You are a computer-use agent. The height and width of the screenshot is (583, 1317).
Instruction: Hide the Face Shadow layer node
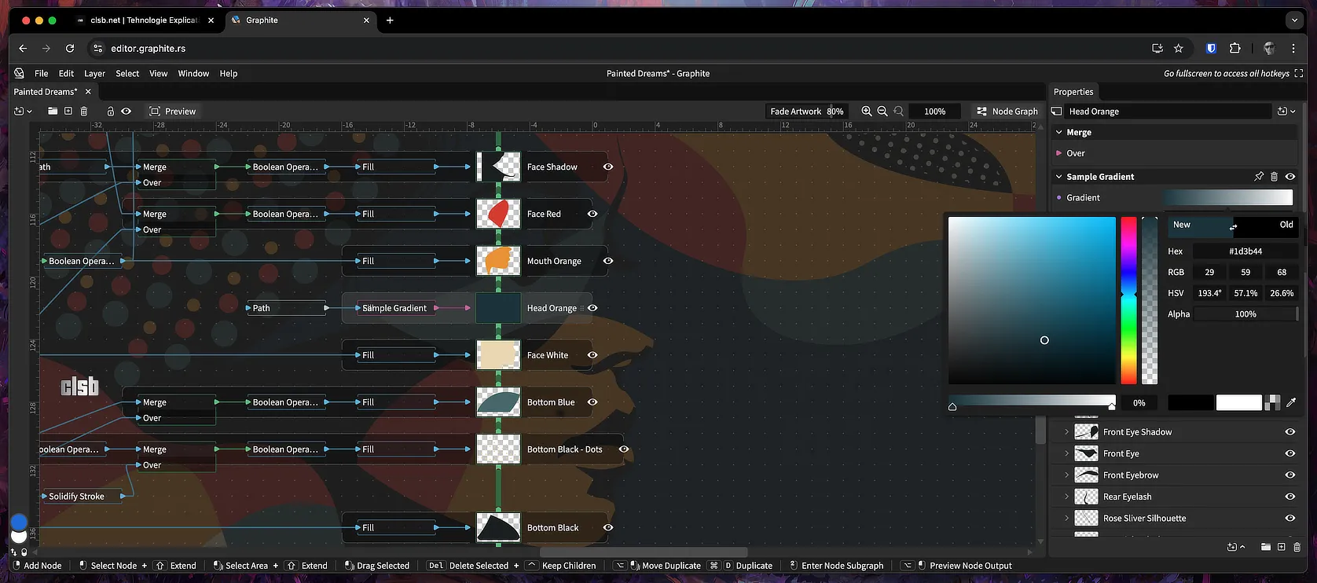tap(608, 167)
